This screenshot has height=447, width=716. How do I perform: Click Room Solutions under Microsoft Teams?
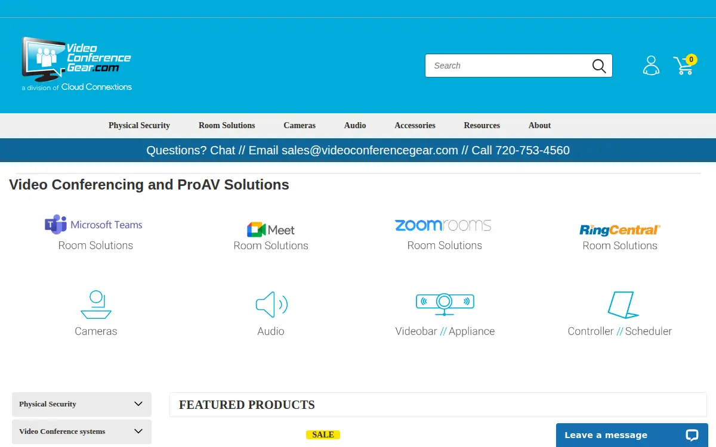95,246
